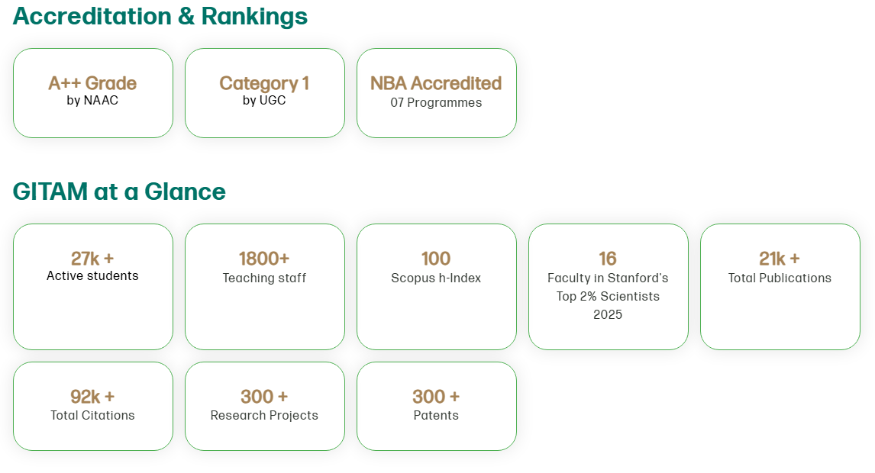Select the Total Publications label

780,278
